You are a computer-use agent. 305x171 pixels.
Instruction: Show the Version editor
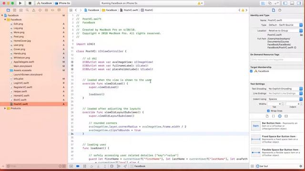[x=276, y=3]
